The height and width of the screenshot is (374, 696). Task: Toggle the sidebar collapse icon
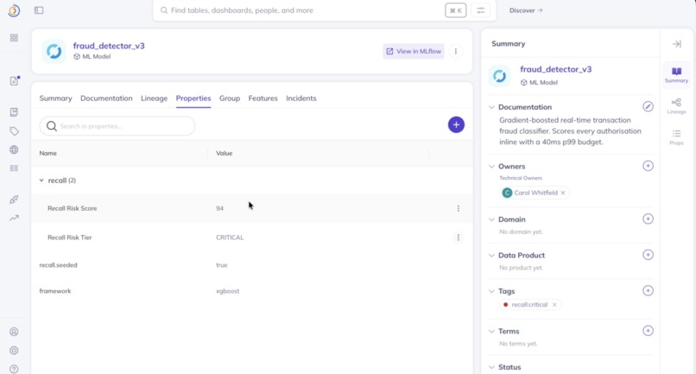[39, 10]
